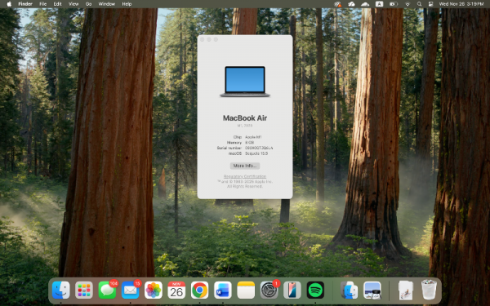Open Microsoft Word in the Dock
This screenshot has height=306, width=490.
(x=222, y=290)
